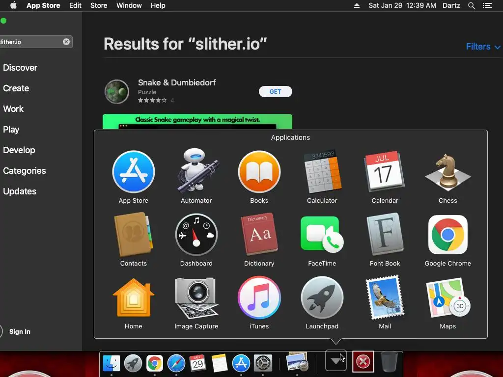Get the Snake & Dumbiedorf app
The image size is (503, 377).
click(275, 91)
